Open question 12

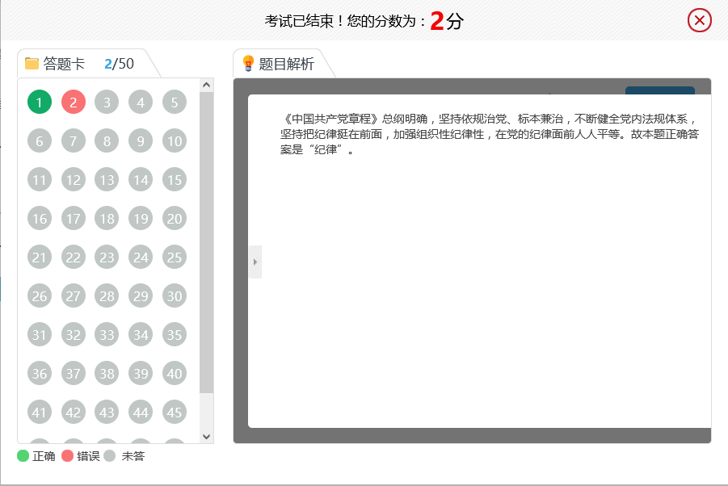tap(74, 179)
